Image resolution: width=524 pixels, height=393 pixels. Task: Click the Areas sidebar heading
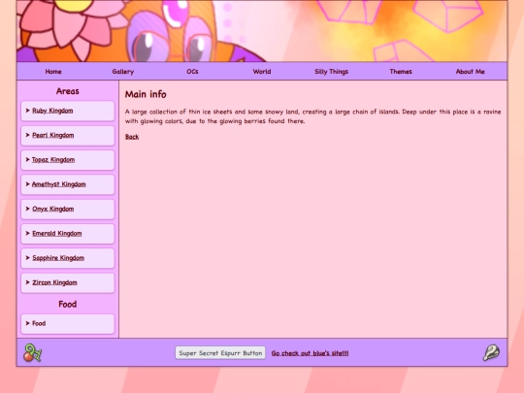[68, 91]
